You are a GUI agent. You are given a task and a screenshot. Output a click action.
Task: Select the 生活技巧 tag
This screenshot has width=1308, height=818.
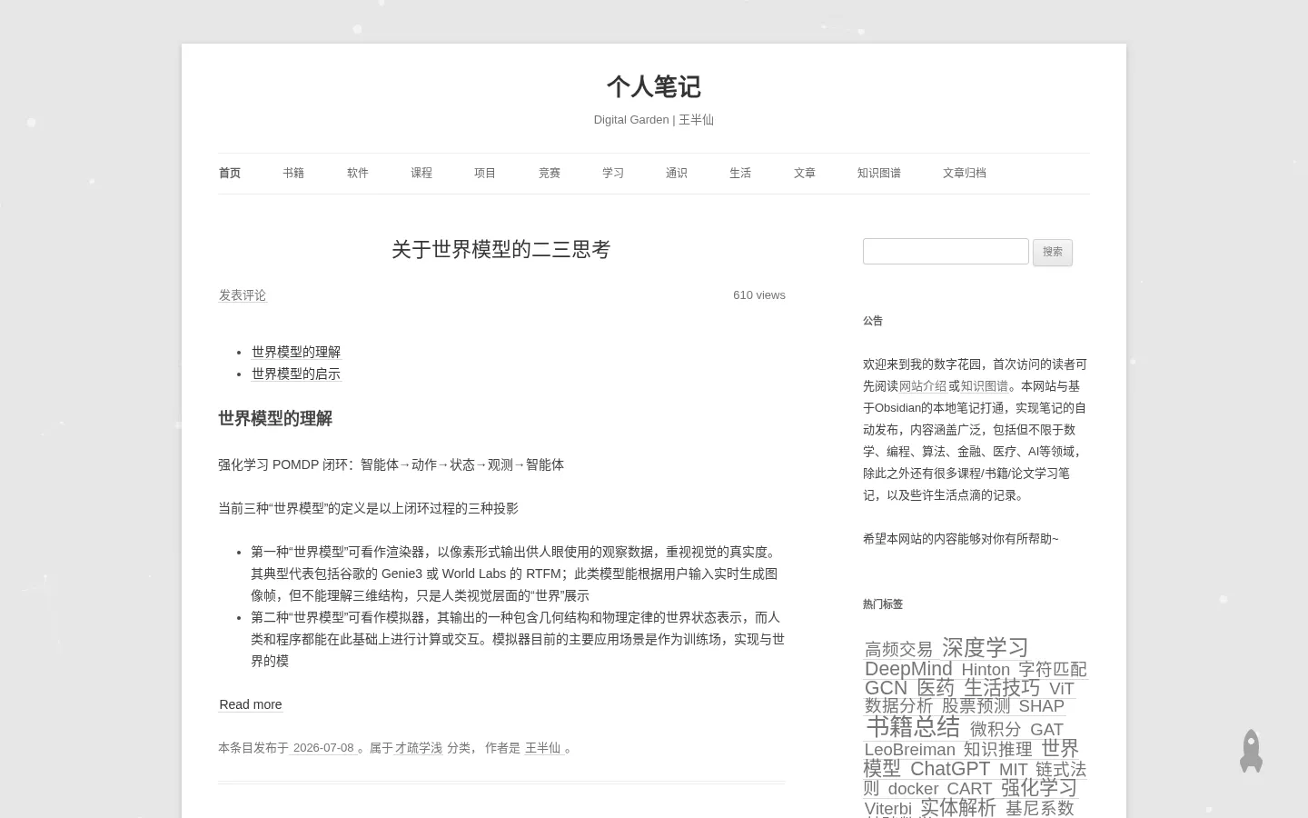point(1002,687)
